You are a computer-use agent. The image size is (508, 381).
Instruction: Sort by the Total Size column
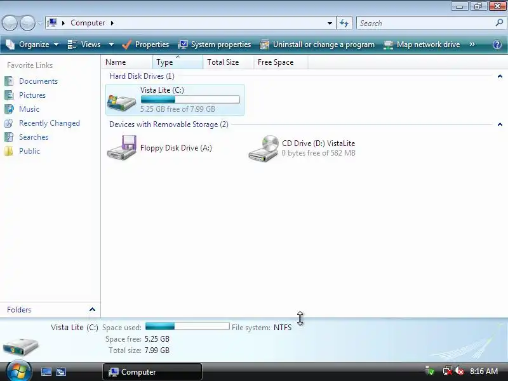[229, 62]
